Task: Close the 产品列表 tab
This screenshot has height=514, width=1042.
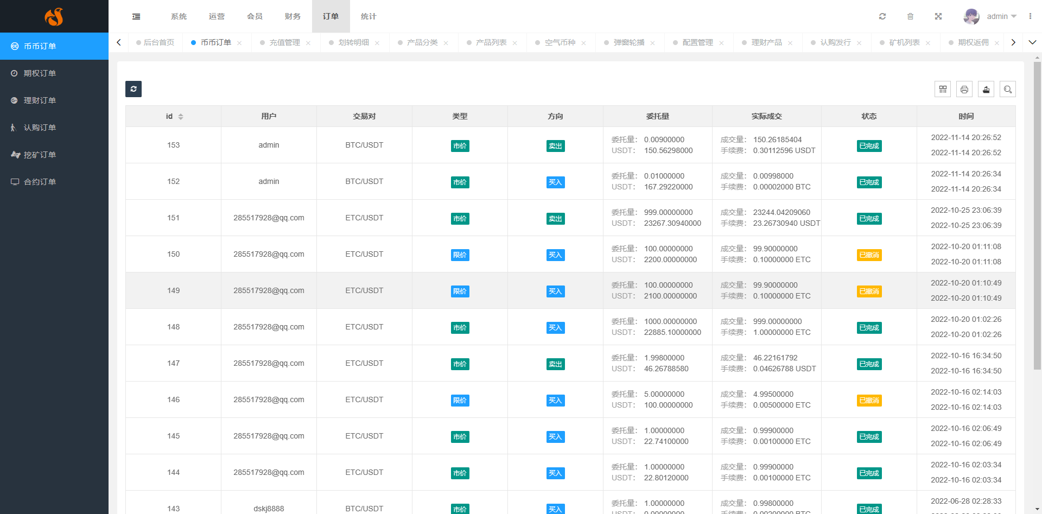Action: (515, 43)
